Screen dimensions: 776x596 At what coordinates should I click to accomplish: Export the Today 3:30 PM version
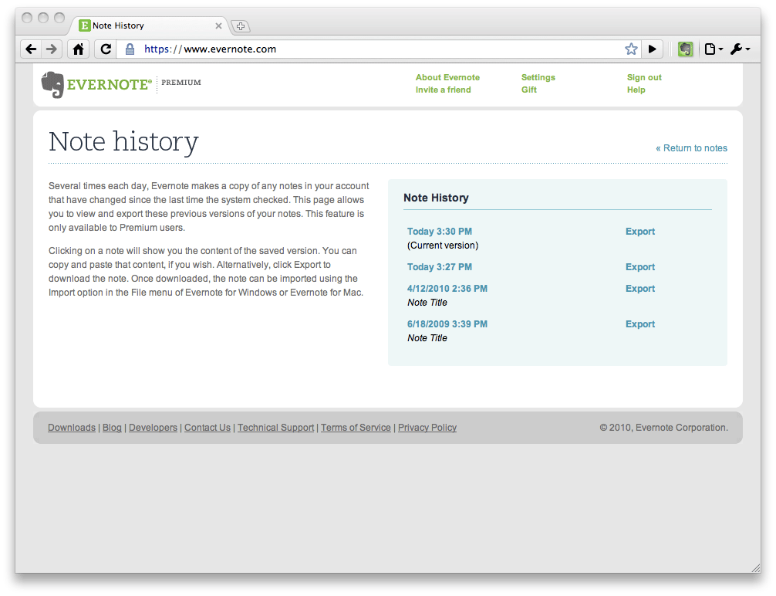click(x=640, y=232)
